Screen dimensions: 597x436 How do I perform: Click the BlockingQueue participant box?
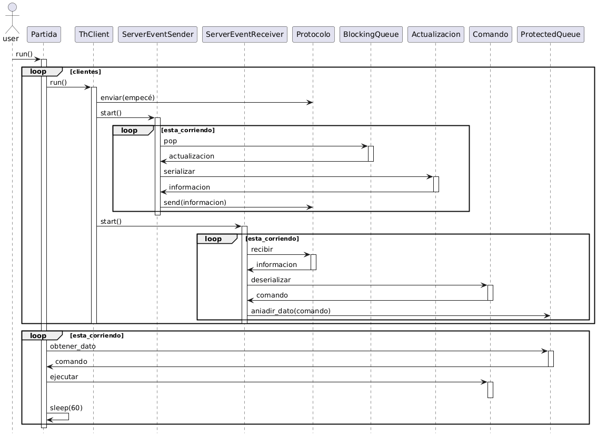click(x=371, y=34)
